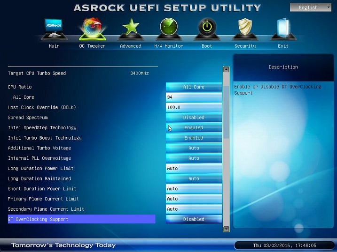The image size is (337, 252).
Task: Edit the Host Clock Override 100.0 field
Action: pyautogui.click(x=194, y=107)
